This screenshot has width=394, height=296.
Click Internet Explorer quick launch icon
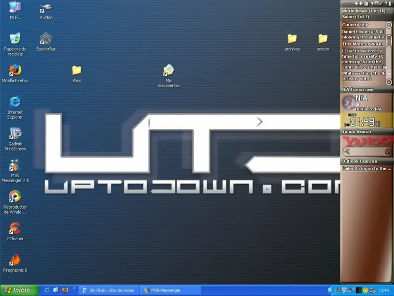pos(47,290)
